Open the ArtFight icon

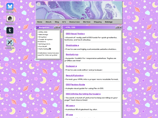coord(10,43)
